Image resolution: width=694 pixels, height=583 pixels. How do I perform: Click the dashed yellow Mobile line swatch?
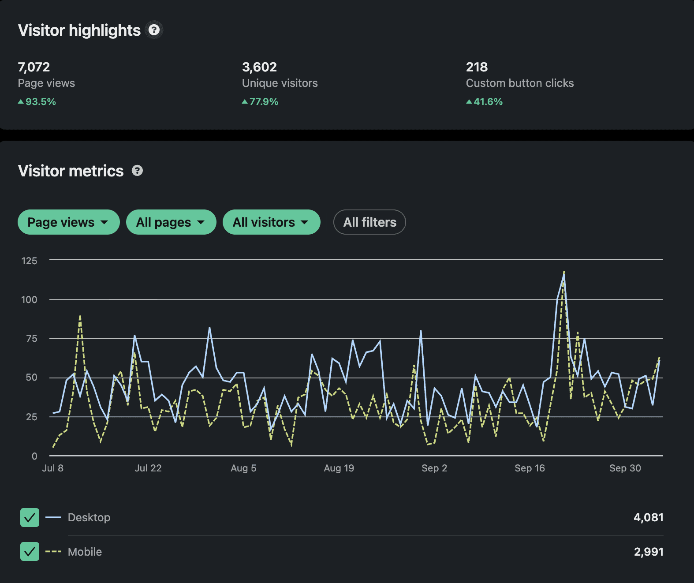53,552
